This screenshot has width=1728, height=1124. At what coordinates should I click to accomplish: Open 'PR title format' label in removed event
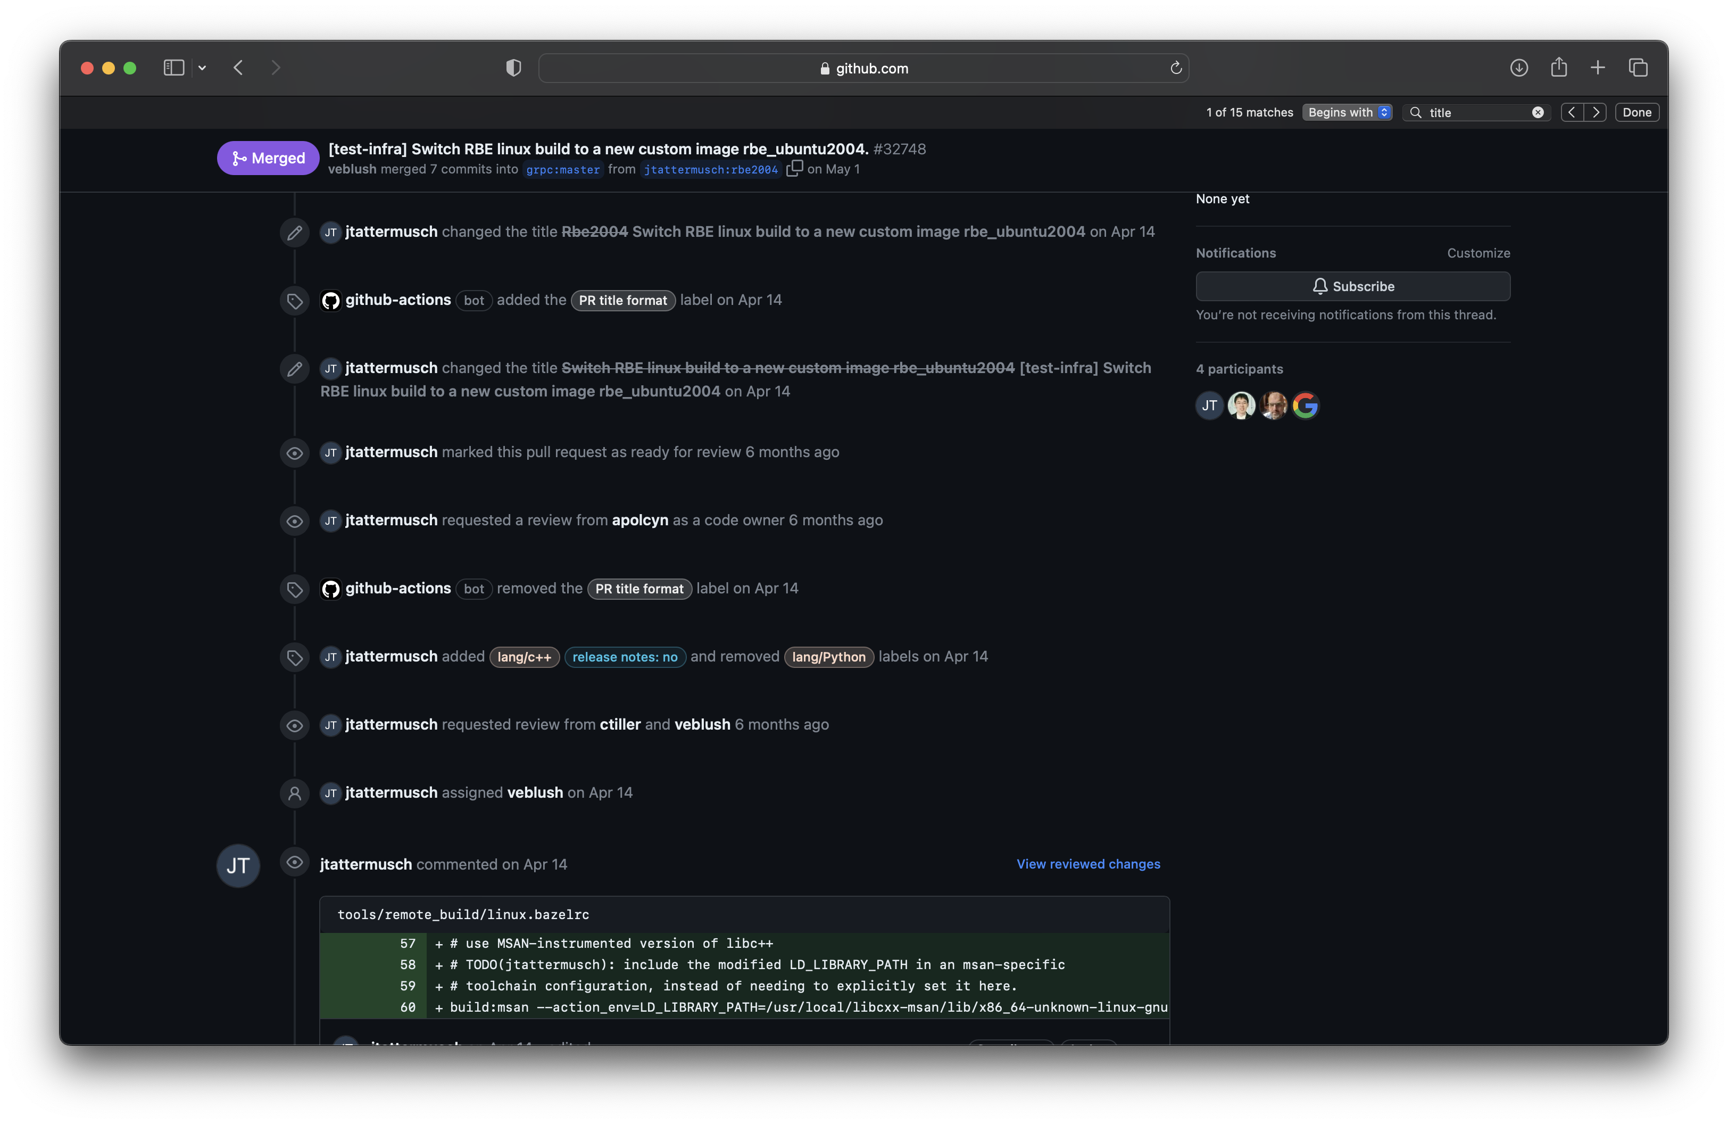(x=639, y=588)
